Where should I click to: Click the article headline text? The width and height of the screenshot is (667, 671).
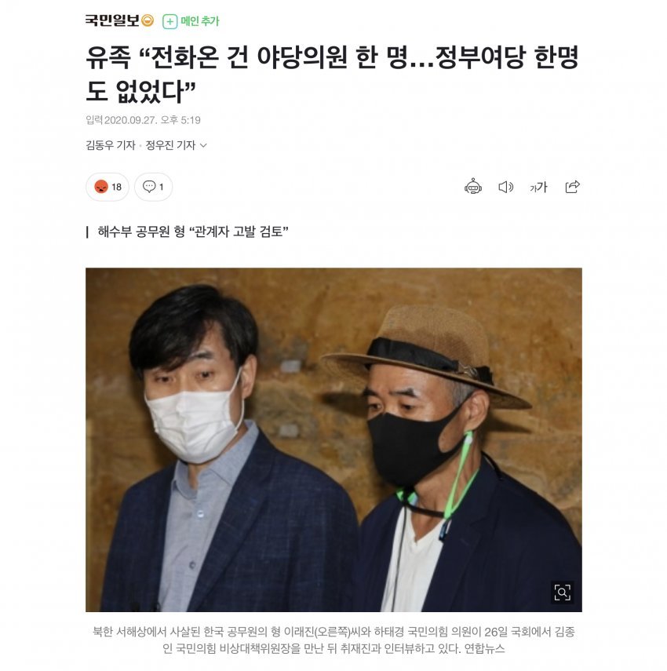[332, 75]
